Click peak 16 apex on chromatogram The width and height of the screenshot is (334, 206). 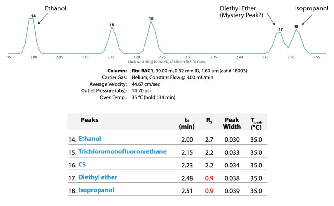151,22
